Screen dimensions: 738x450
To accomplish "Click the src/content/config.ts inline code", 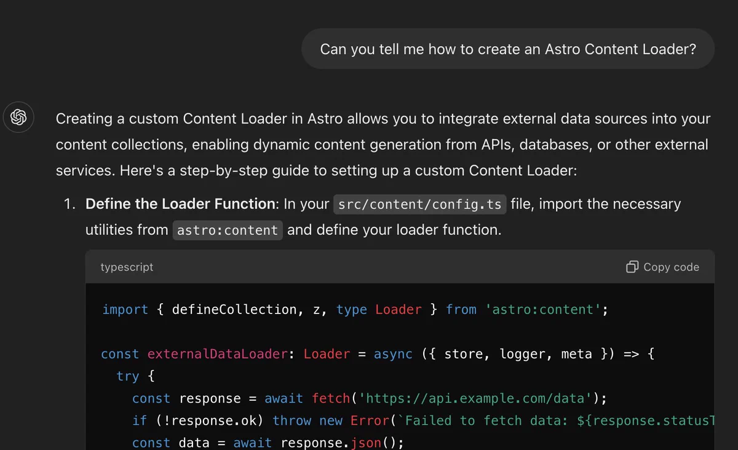I will tap(420, 204).
